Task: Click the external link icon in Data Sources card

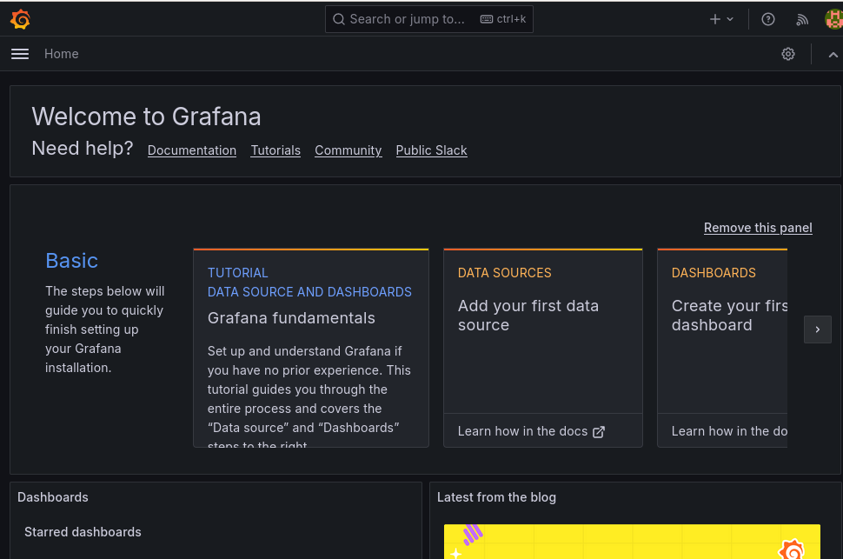Action: click(x=599, y=431)
